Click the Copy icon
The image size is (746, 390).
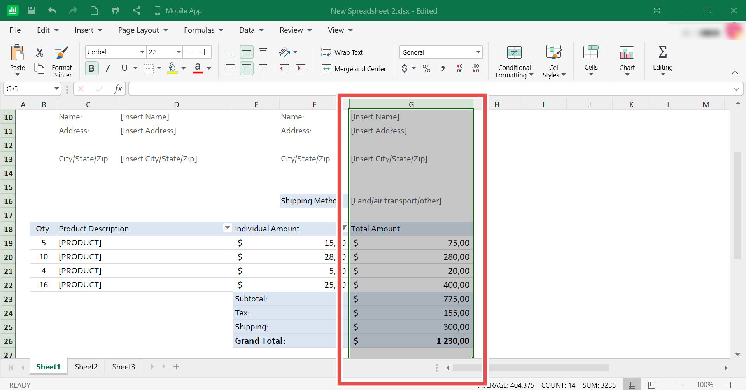[x=39, y=68]
